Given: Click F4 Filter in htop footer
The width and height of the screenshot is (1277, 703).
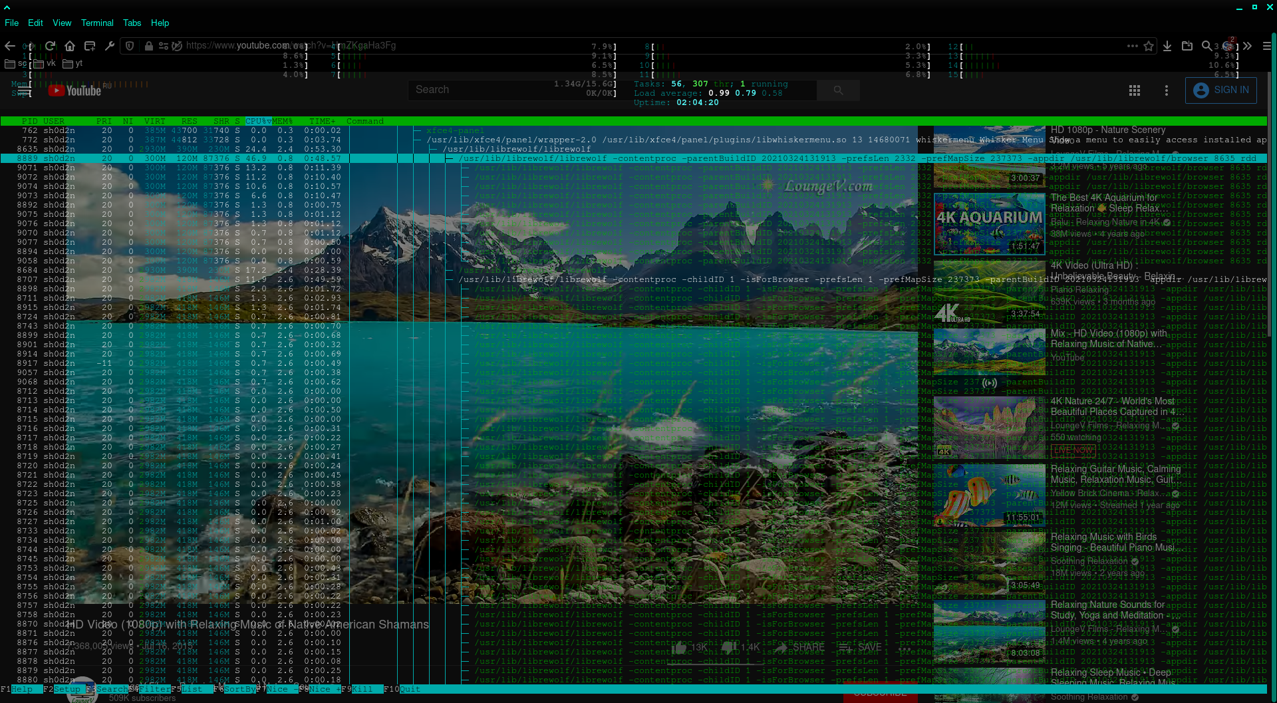Looking at the screenshot, I should [150, 689].
